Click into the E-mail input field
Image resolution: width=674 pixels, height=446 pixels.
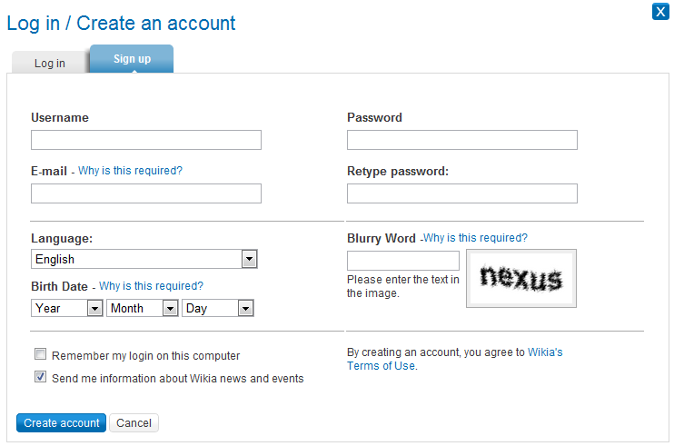[x=146, y=193]
